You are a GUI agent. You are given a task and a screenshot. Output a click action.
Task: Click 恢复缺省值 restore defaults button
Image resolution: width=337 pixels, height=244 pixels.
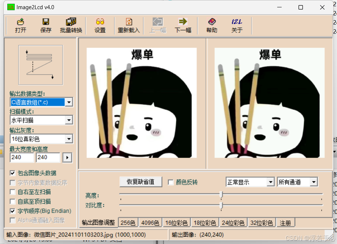[140, 182]
